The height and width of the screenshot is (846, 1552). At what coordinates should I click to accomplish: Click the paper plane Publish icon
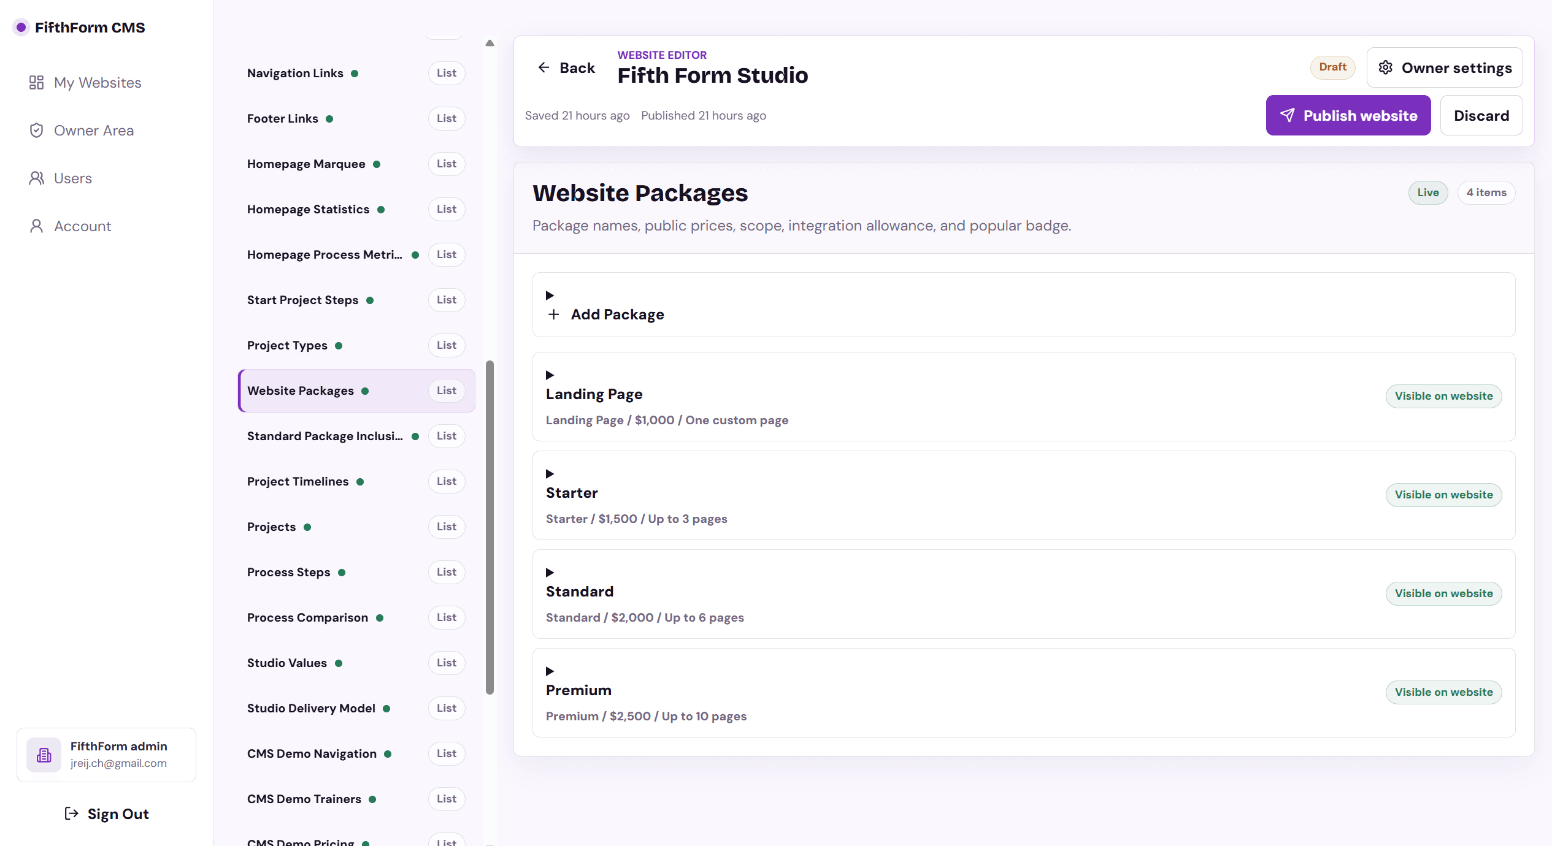pyautogui.click(x=1287, y=115)
